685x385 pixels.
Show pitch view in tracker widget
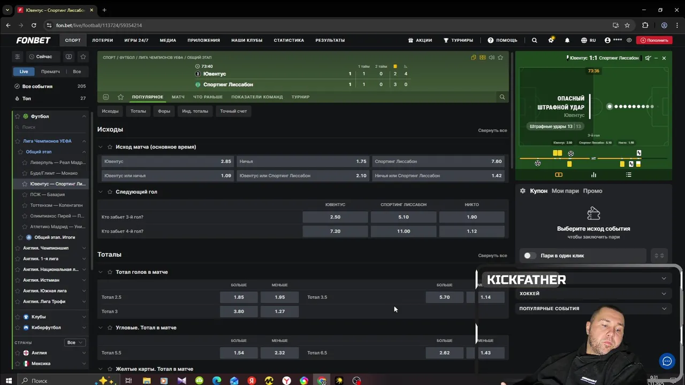(559, 175)
